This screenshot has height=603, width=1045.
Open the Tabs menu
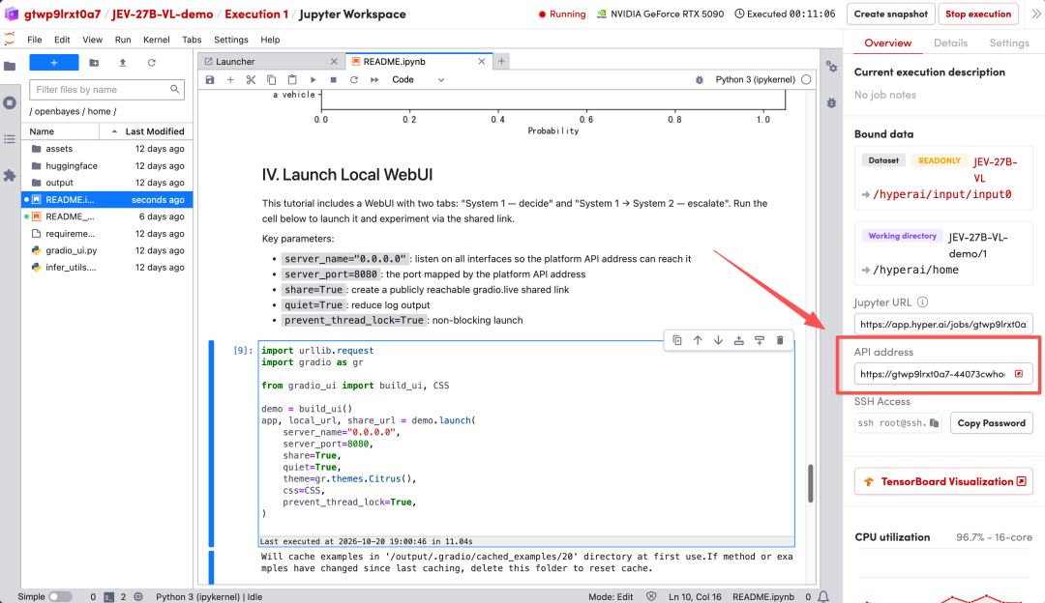[x=192, y=40]
